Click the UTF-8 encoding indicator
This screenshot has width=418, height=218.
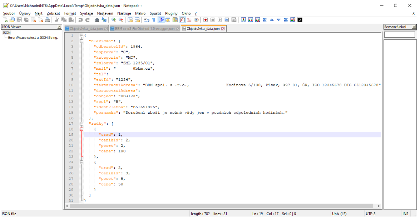370,214
